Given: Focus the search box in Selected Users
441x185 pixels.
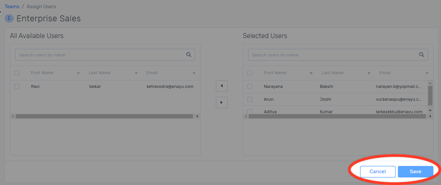Looking at the screenshot, I should tap(338, 55).
